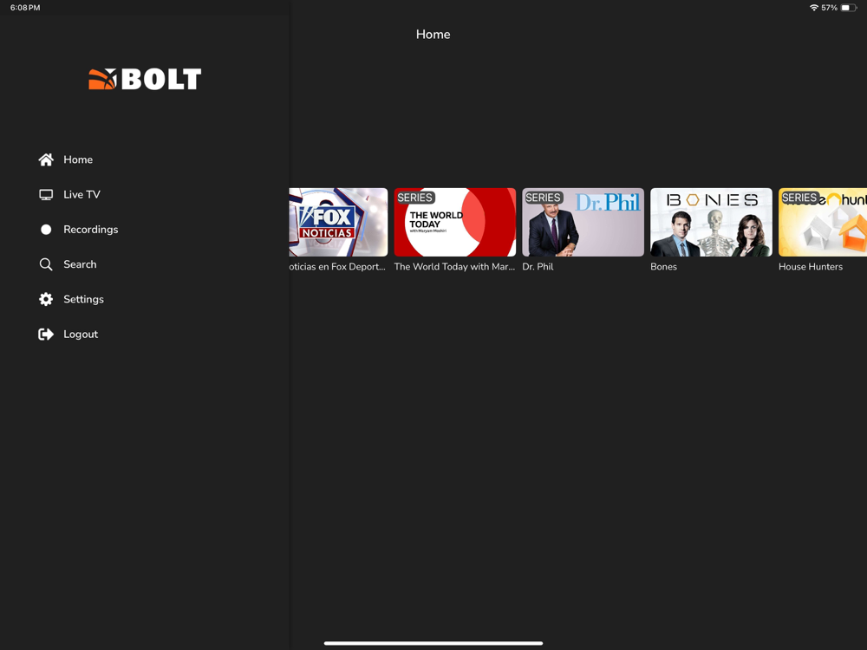The height and width of the screenshot is (650, 867).
Task: Click the SERIES badge on Dr. Phil
Action: [x=543, y=198]
